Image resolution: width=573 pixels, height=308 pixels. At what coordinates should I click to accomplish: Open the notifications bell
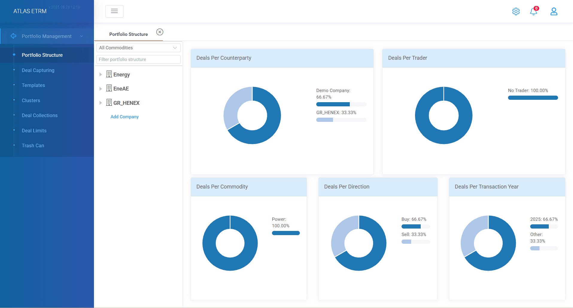534,11
